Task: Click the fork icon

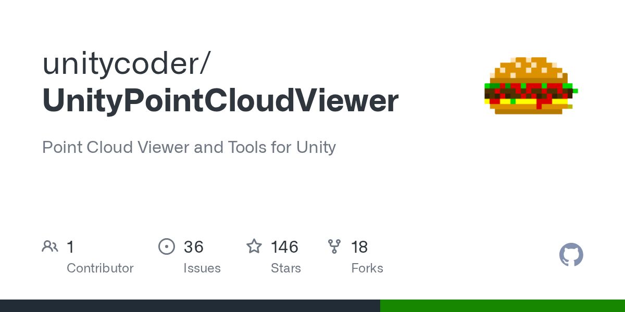Action: pyautogui.click(x=334, y=246)
